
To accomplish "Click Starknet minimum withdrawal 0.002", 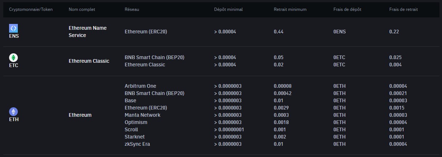I will pyautogui.click(x=280, y=137).
